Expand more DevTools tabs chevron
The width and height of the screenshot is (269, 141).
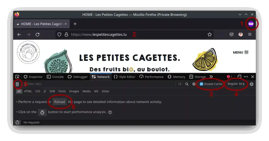[x=211, y=77]
